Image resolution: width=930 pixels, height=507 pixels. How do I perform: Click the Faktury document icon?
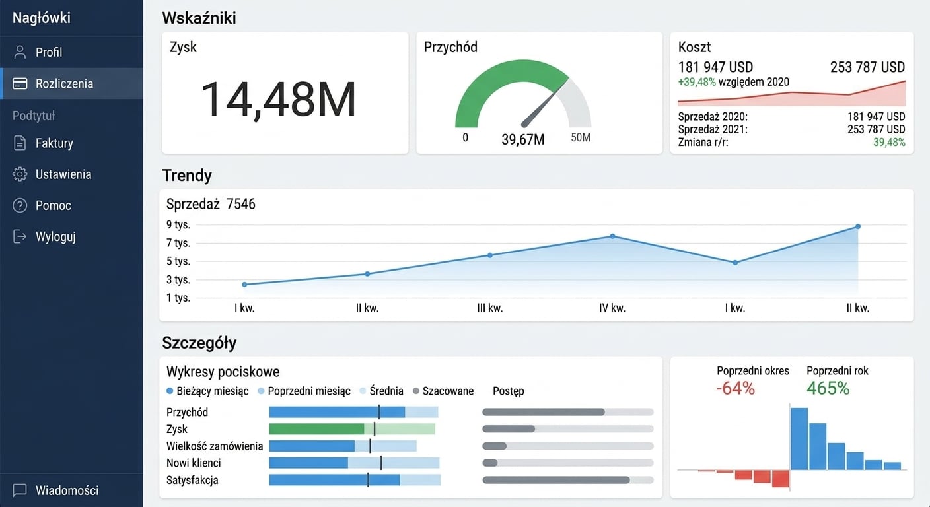coord(20,143)
